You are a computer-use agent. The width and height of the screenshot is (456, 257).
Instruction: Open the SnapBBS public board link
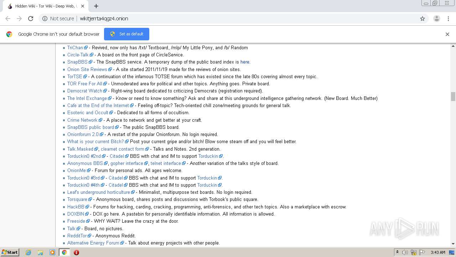point(90,127)
